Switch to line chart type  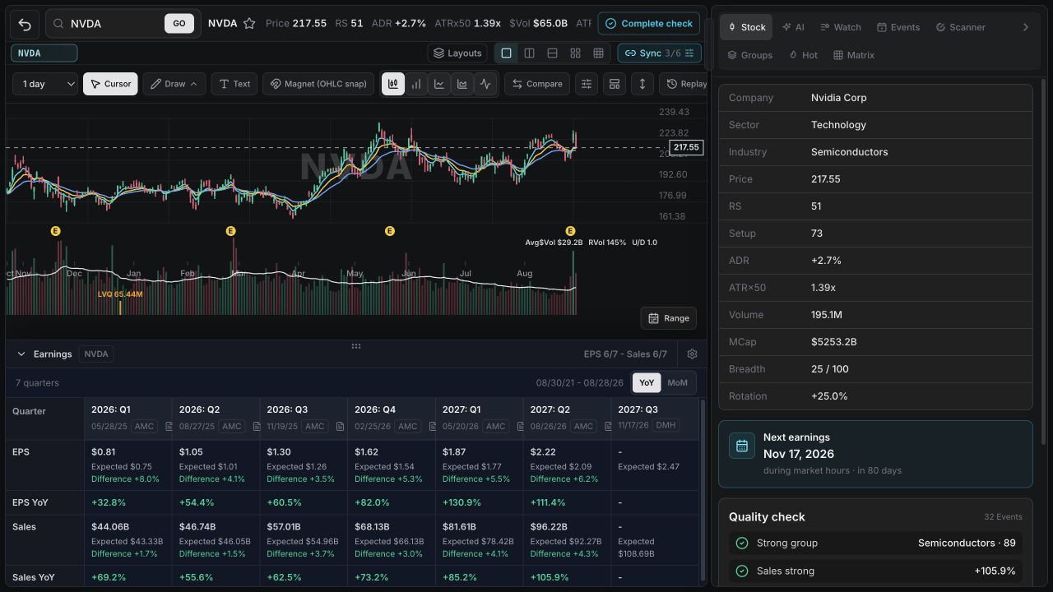pyautogui.click(x=439, y=84)
